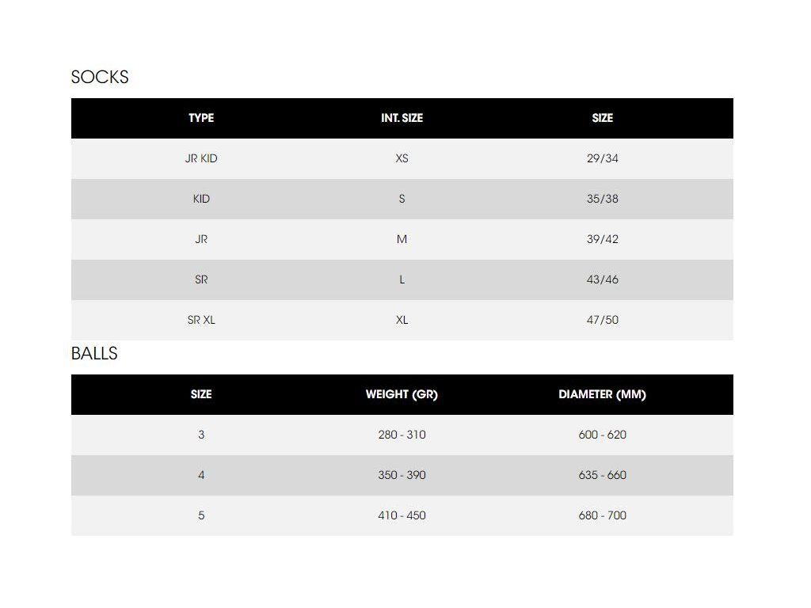Viewport: 811px width, 608px height.
Task: Click the 43/46 sock size value
Action: point(602,279)
